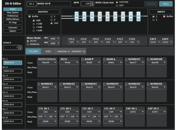The height and width of the screenshot is (130, 177).
Task: Toggle the L1 loop block in signal chain
Action: tap(130, 16)
